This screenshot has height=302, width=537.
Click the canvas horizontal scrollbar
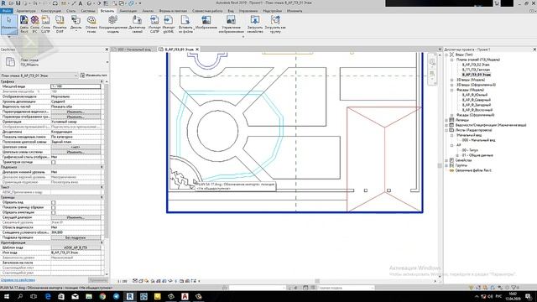[x=317, y=282]
